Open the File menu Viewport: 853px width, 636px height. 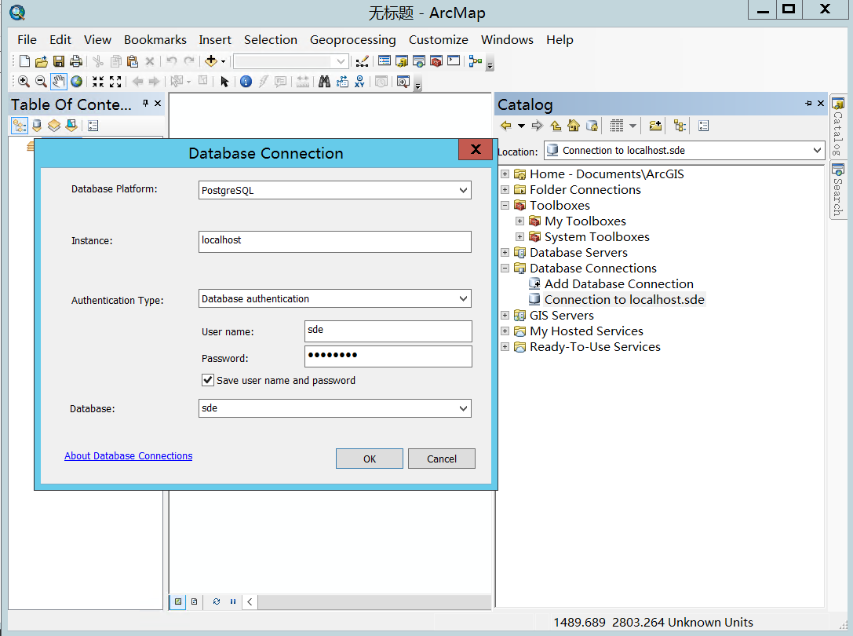tap(27, 40)
